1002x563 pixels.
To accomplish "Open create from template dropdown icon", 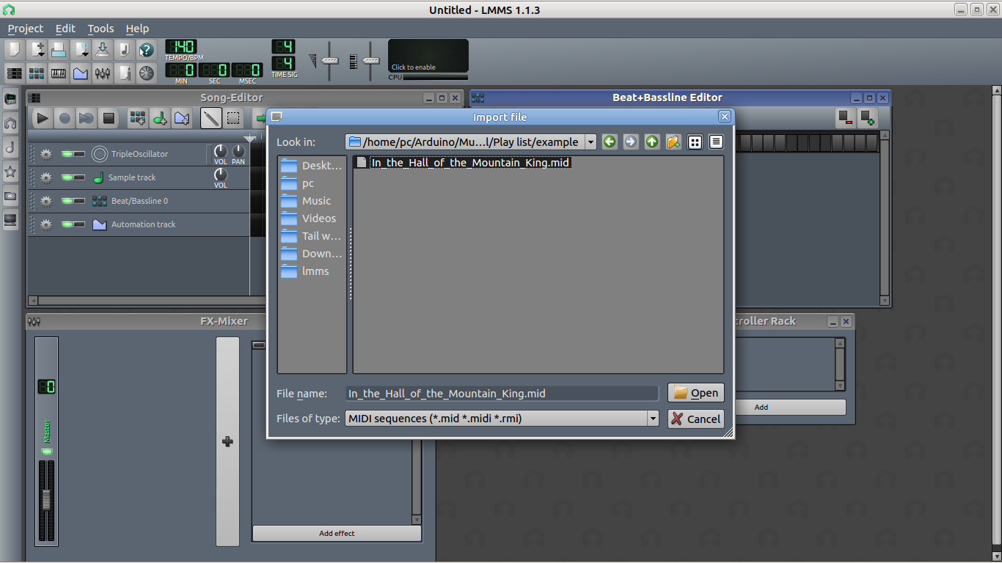I will [x=37, y=50].
